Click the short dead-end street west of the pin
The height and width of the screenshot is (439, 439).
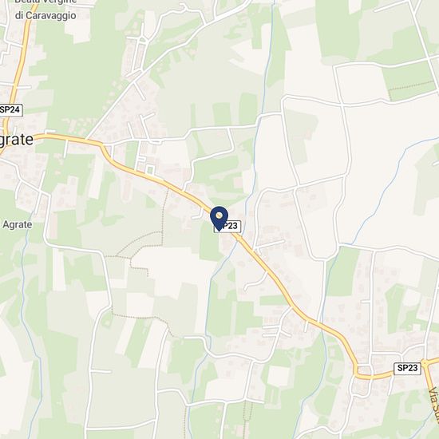pos(199,215)
